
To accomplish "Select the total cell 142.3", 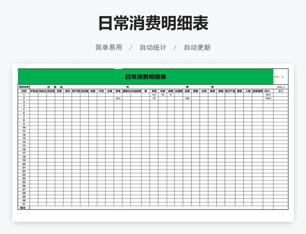I will [x=268, y=98].
